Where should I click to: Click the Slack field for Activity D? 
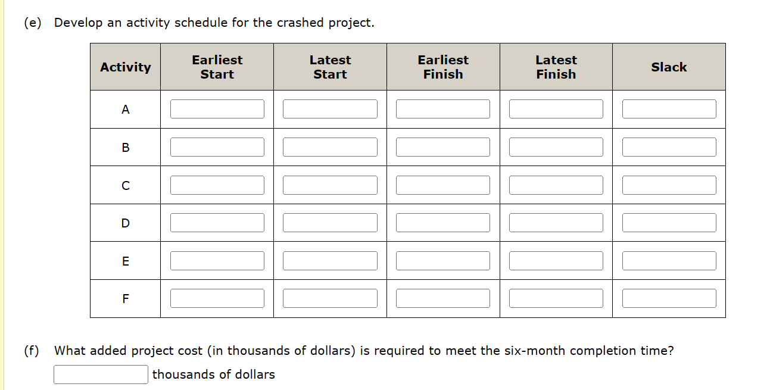pyautogui.click(x=669, y=222)
